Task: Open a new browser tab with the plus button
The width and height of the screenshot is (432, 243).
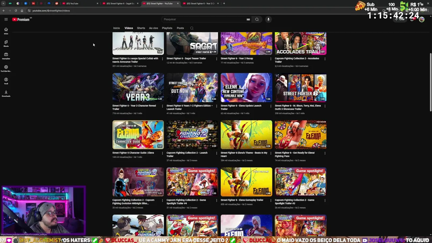Action: pos(224,3)
